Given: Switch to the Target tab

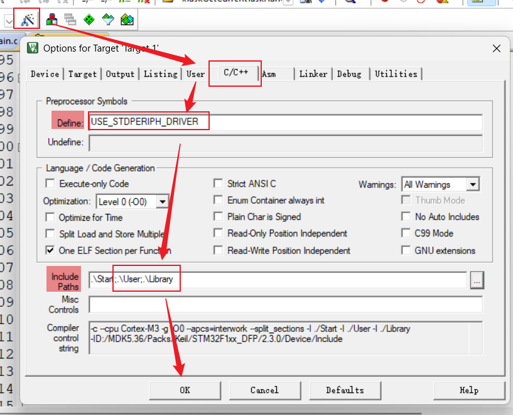Looking at the screenshot, I should pyautogui.click(x=82, y=74).
